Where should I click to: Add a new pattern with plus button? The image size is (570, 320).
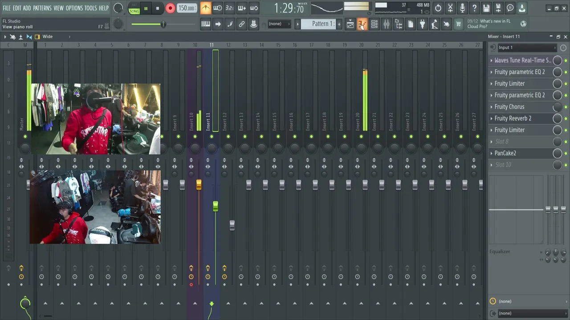pyautogui.click(x=339, y=24)
